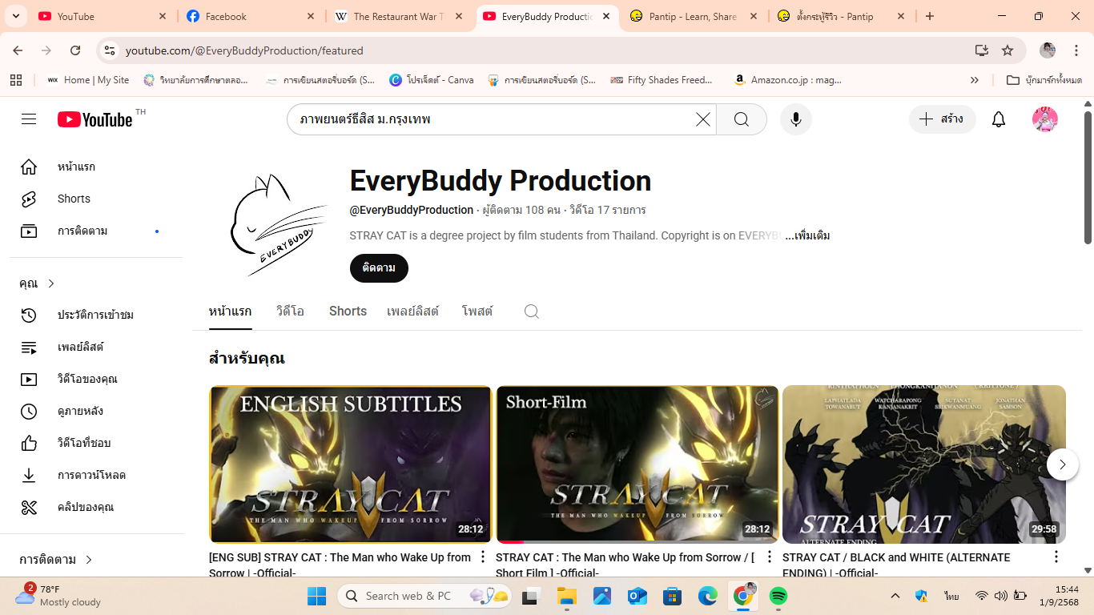Open การดาวน์โหลด downloads page

96,475
